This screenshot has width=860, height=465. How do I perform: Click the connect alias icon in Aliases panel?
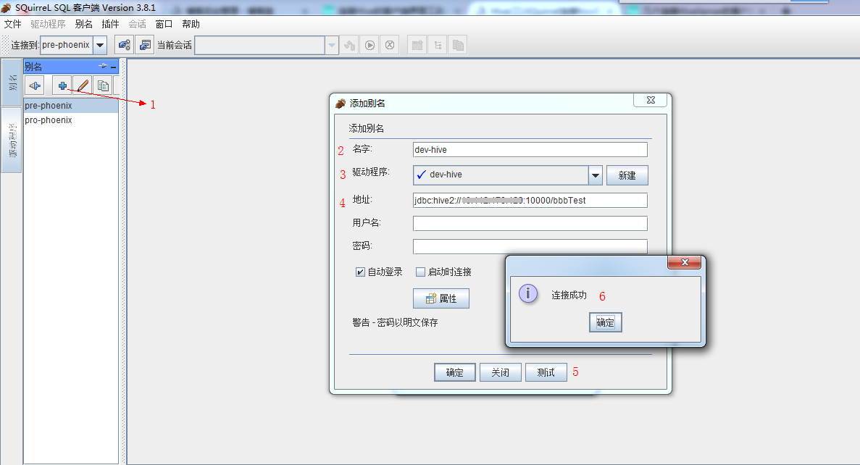[x=35, y=85]
